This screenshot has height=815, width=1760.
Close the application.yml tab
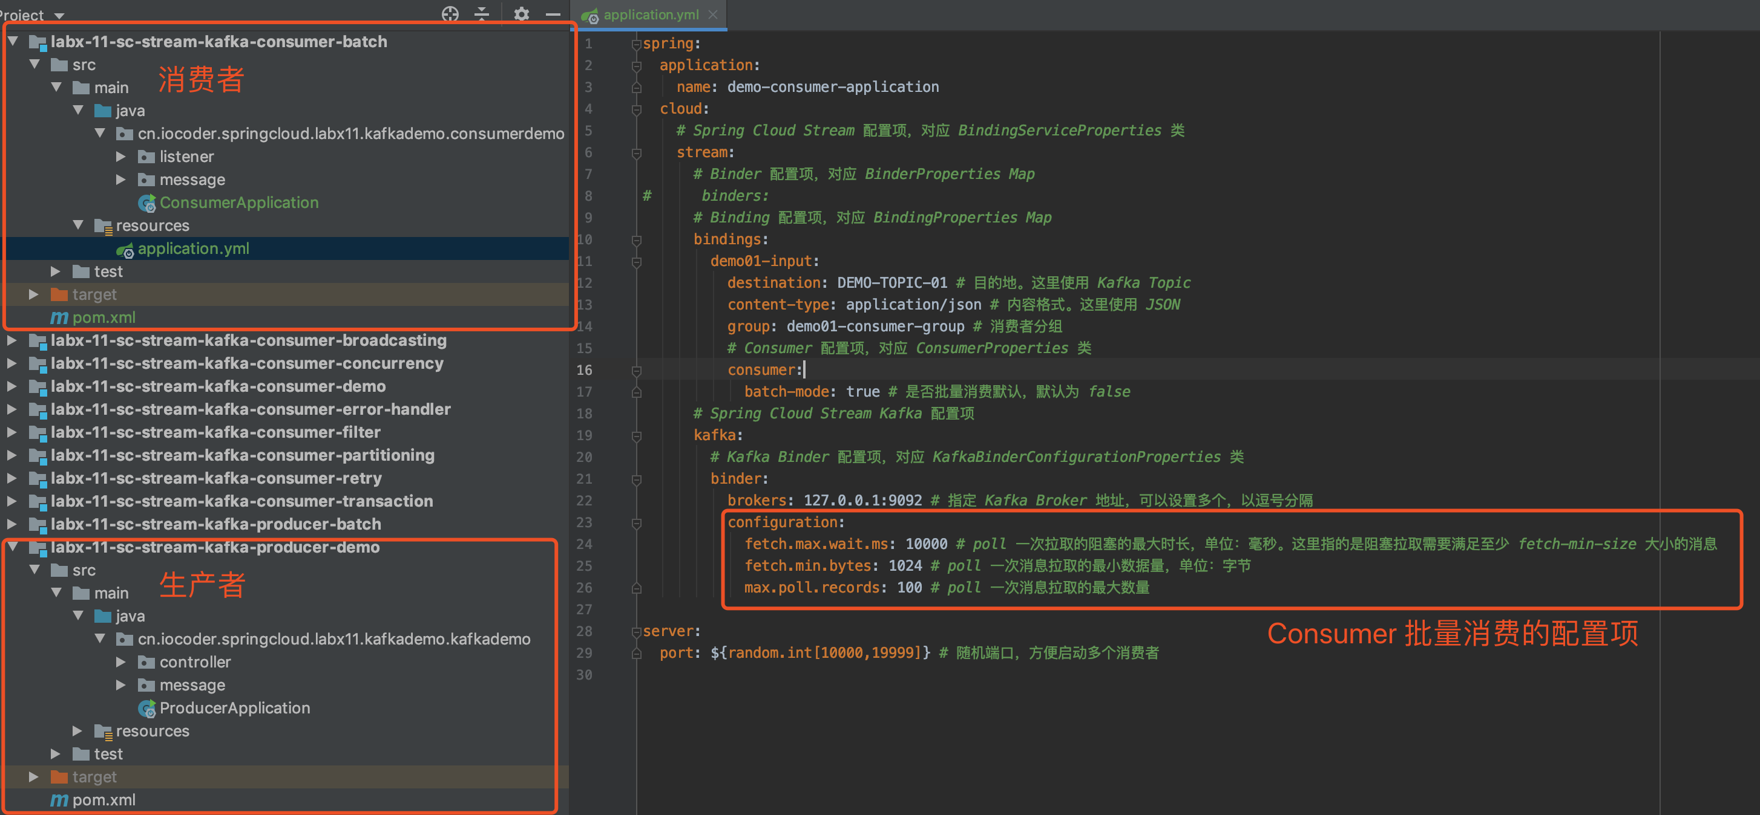714,15
